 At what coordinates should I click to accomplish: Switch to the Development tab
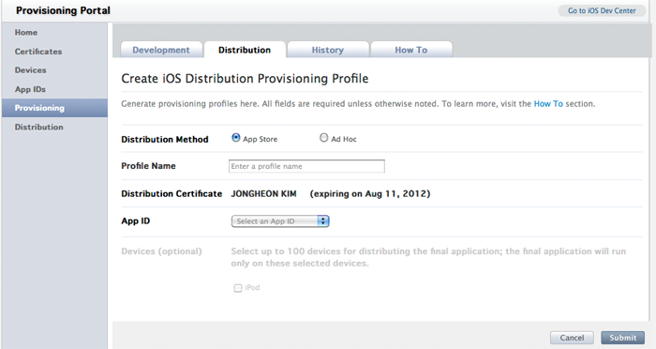161,50
